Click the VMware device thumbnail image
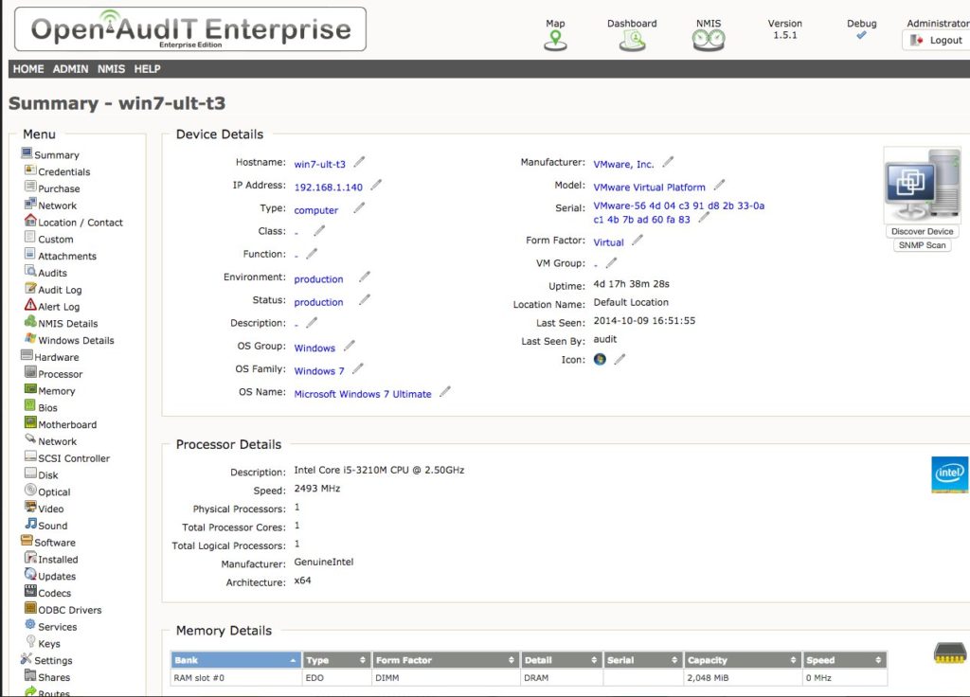 (922, 186)
